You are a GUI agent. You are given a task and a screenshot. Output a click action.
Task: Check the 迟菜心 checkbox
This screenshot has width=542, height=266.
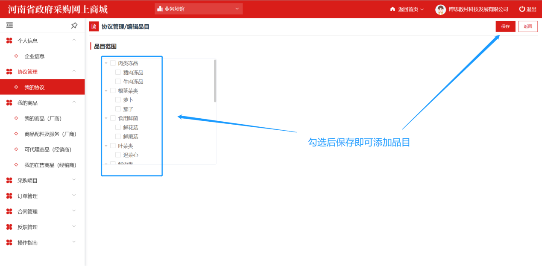(118, 155)
